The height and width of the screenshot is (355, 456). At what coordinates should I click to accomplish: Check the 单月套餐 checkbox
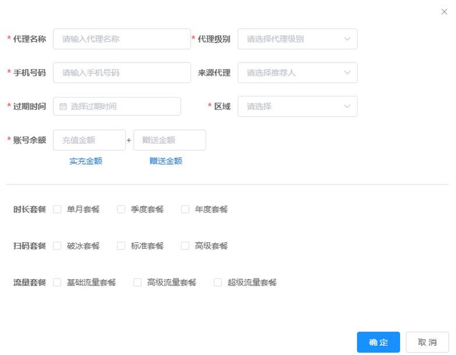[x=57, y=209]
